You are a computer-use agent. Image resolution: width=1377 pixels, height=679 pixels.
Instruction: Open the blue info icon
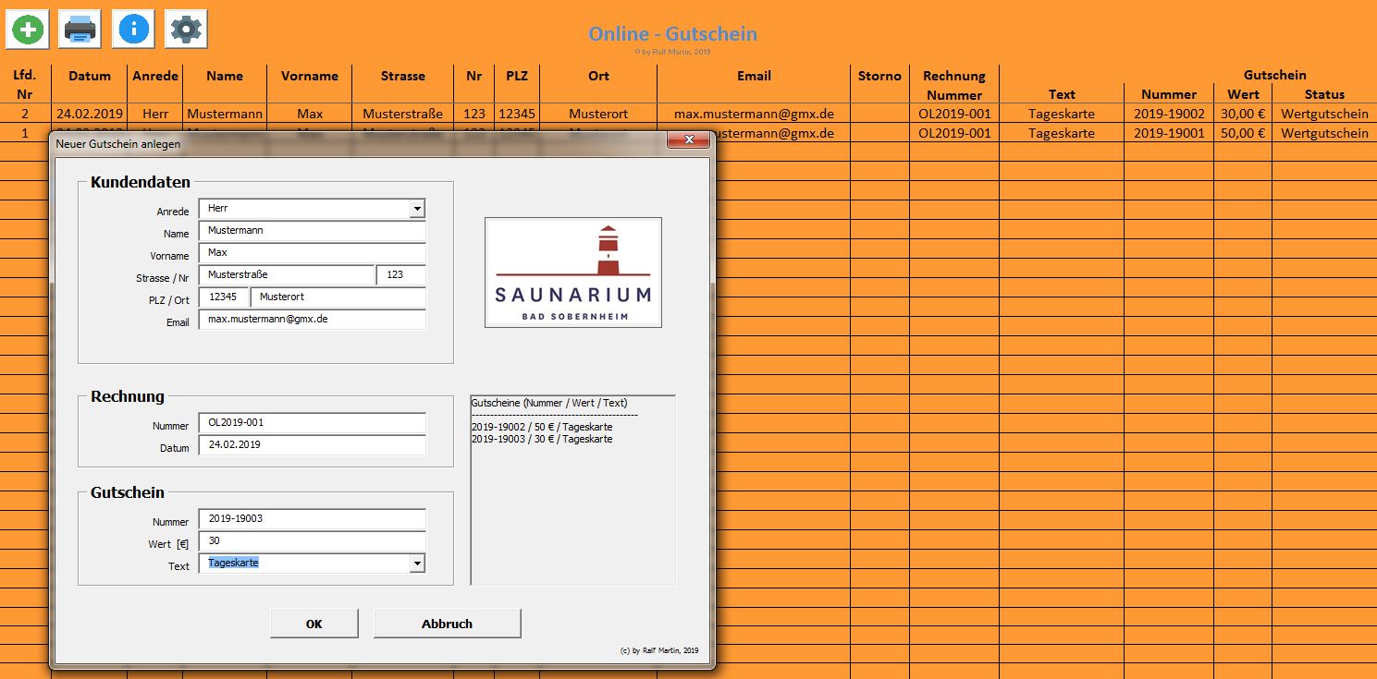click(x=133, y=30)
